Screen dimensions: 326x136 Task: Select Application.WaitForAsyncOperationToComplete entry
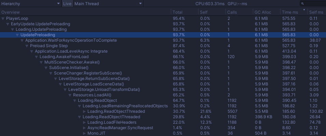[71, 40]
